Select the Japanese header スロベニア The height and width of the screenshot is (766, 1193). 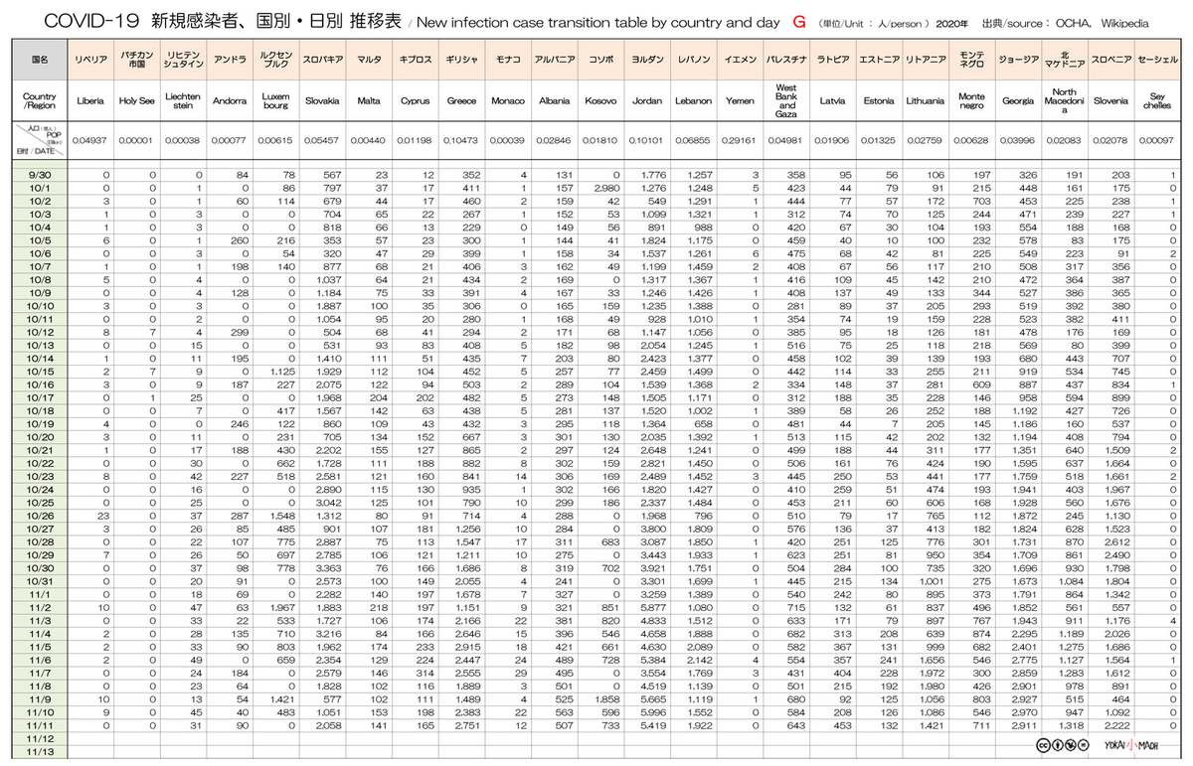pyautogui.click(x=1109, y=60)
